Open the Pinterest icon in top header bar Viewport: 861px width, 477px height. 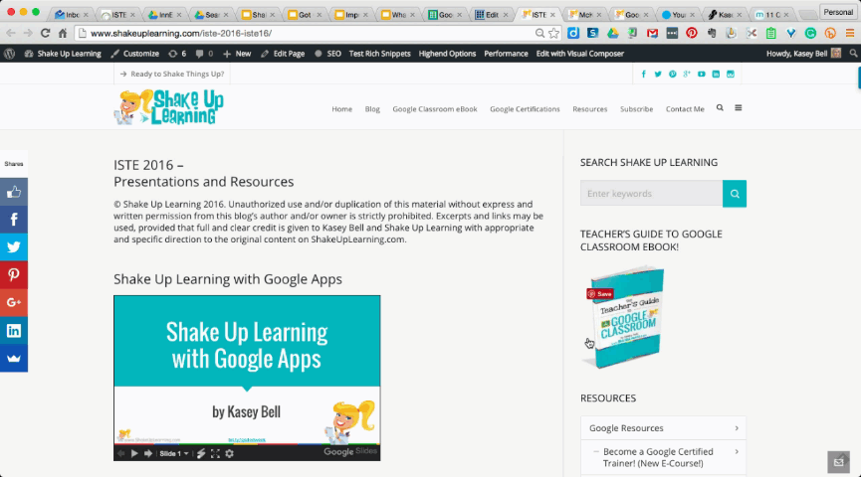672,74
